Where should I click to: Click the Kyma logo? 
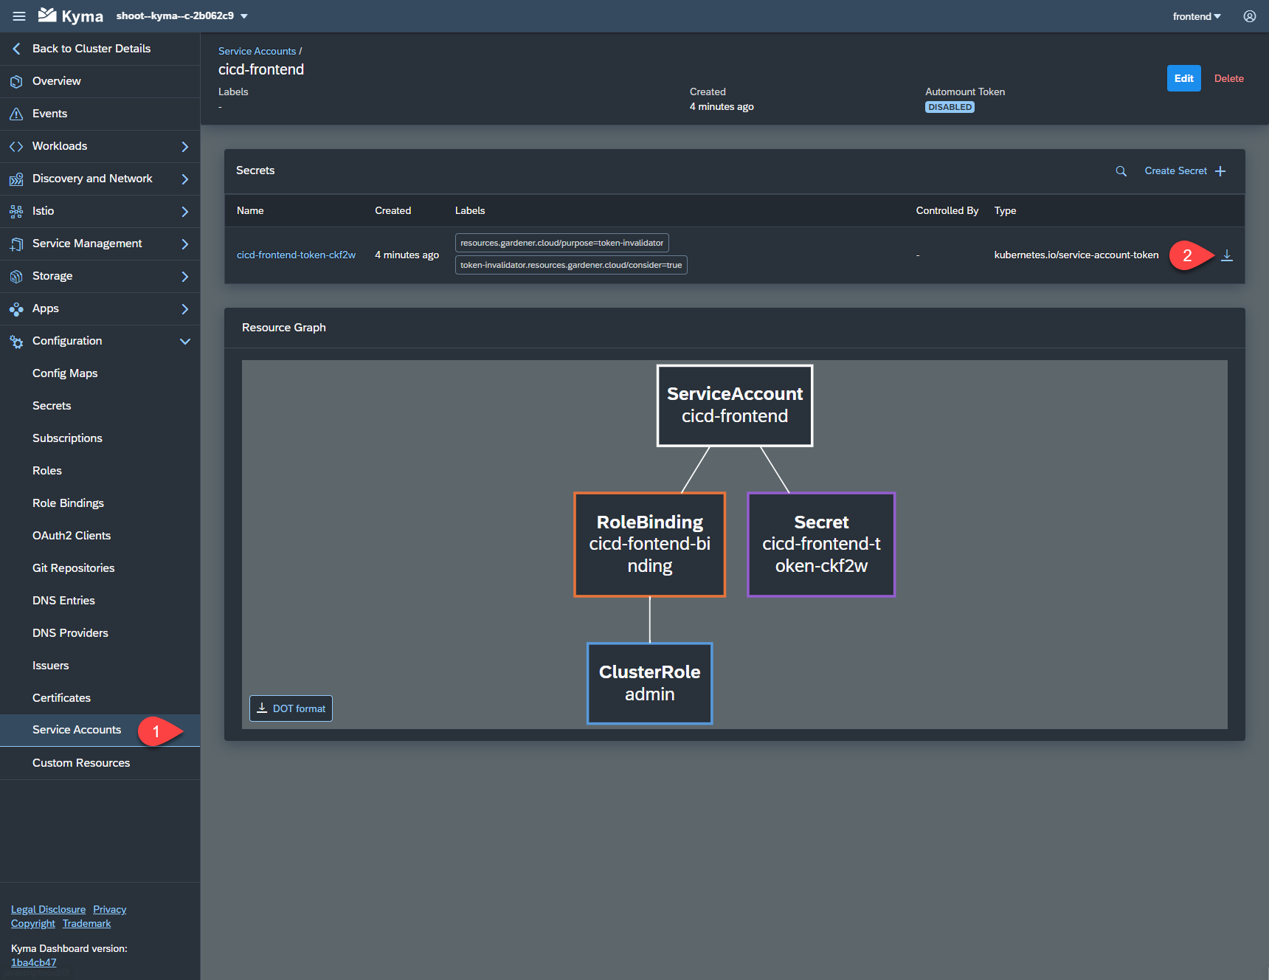pyautogui.click(x=71, y=15)
